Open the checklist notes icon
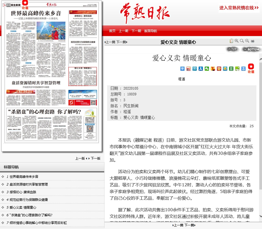 pos(231,41)
